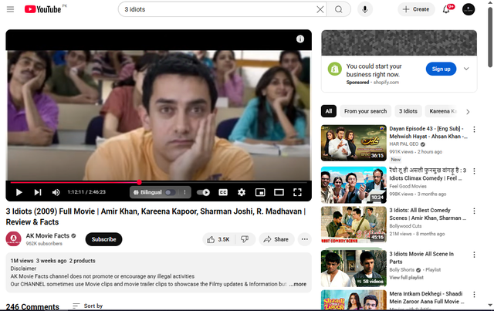Click the Feel Good Movies channel name
The height and width of the screenshot is (311, 494).
[x=408, y=186]
